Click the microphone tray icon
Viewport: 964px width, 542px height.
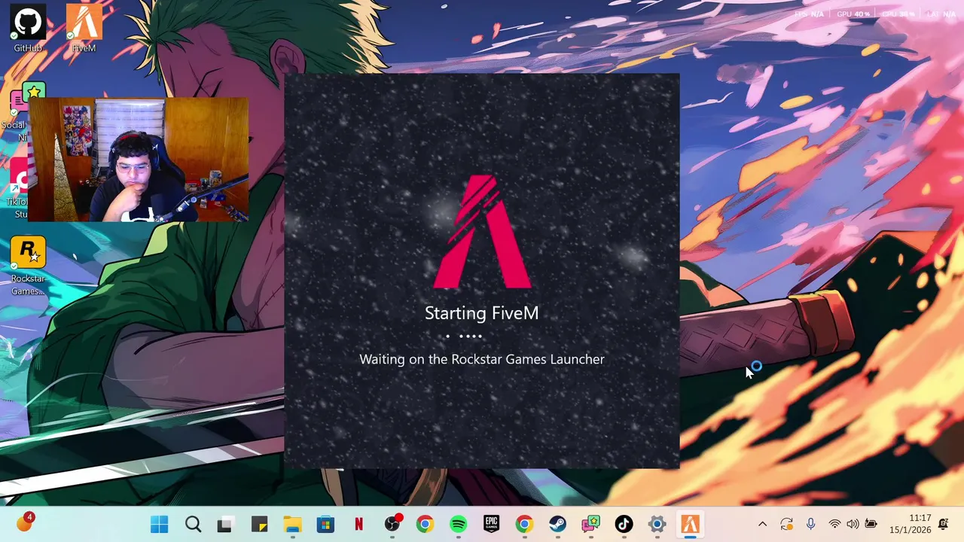coord(810,525)
